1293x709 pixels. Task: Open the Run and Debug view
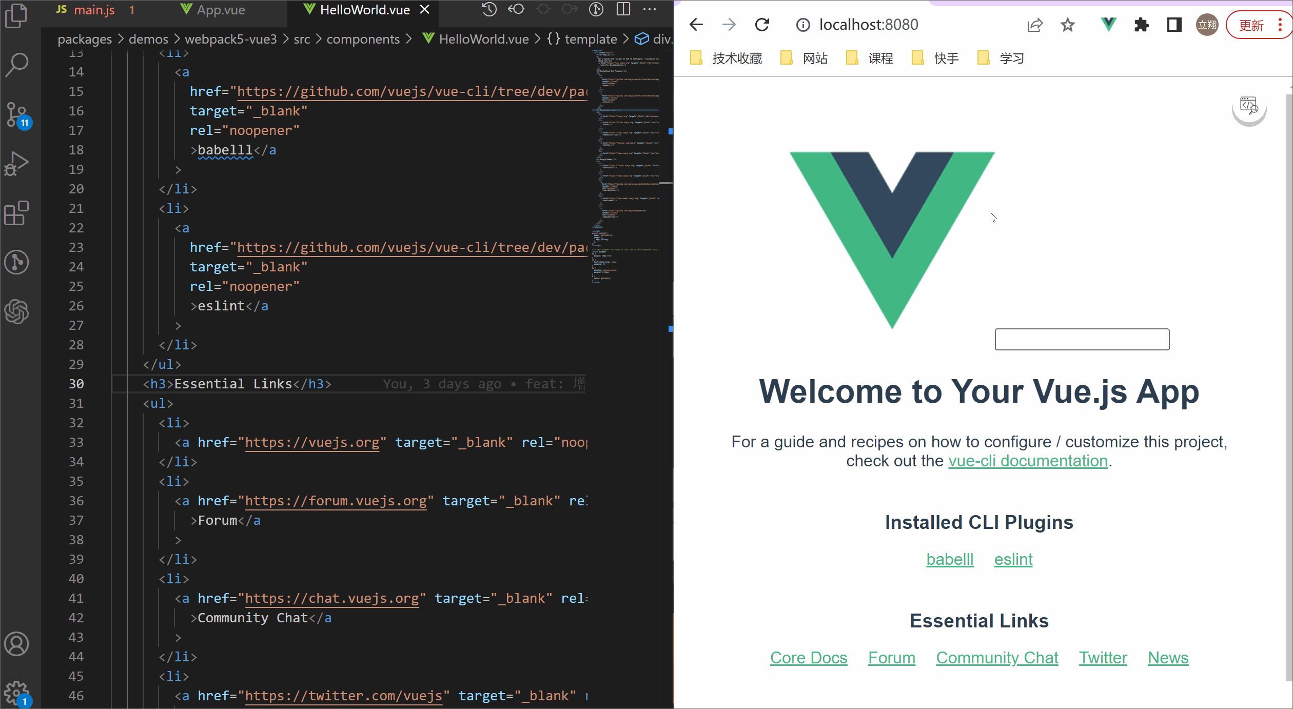tap(17, 163)
